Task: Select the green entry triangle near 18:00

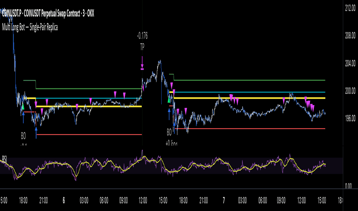Action: [23, 107]
